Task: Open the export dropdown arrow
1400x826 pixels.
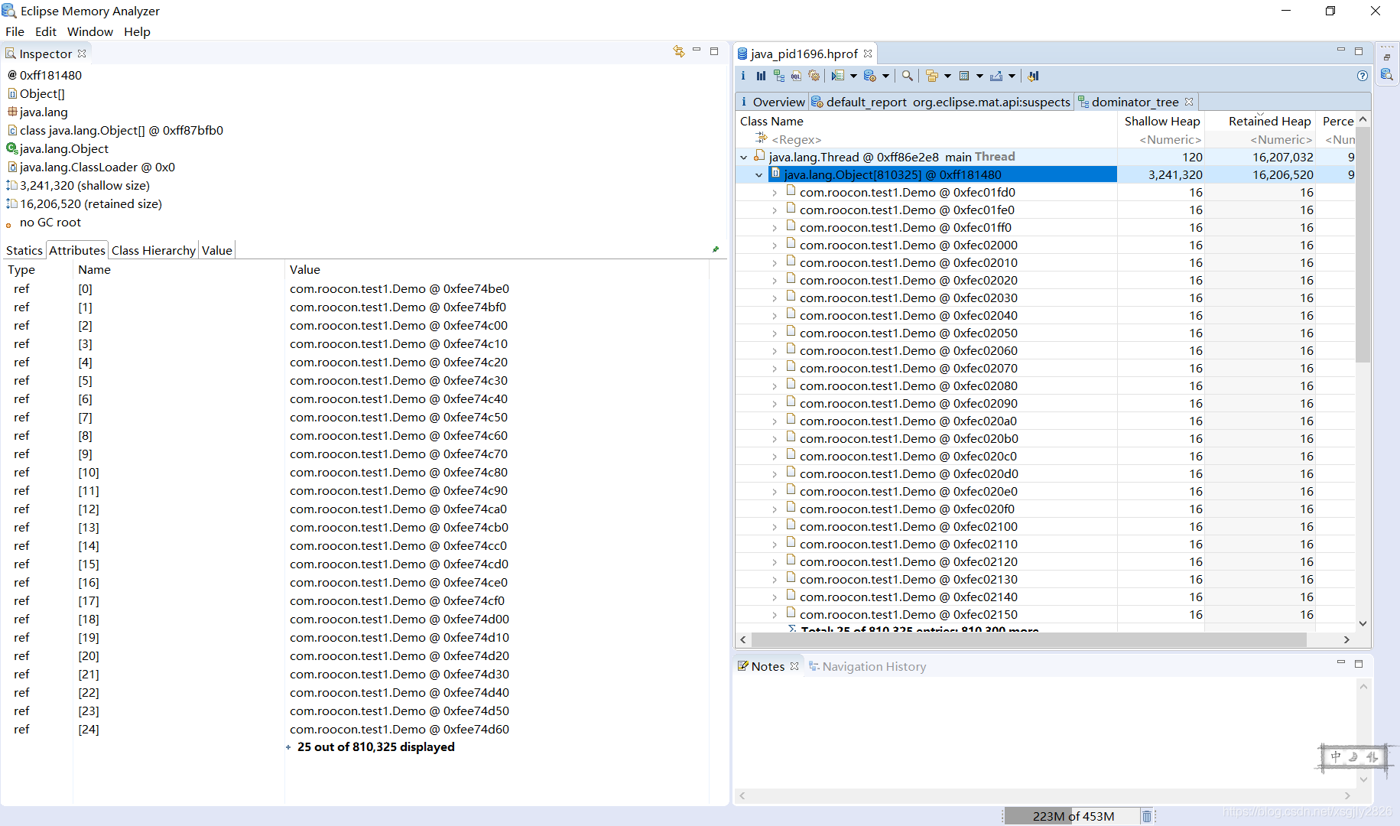Action: 1012,76
